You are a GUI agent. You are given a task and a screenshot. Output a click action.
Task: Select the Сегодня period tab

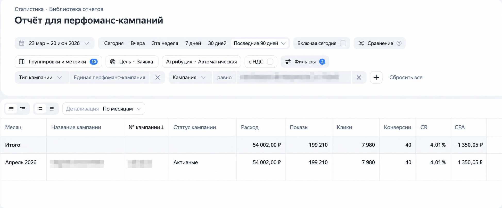coord(114,43)
